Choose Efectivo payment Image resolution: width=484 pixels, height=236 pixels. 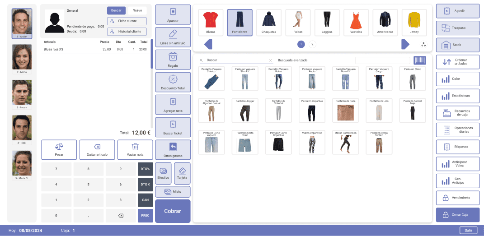coord(163,173)
